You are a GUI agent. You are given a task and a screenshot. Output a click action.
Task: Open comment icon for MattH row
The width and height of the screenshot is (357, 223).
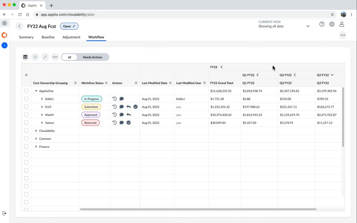122,115
